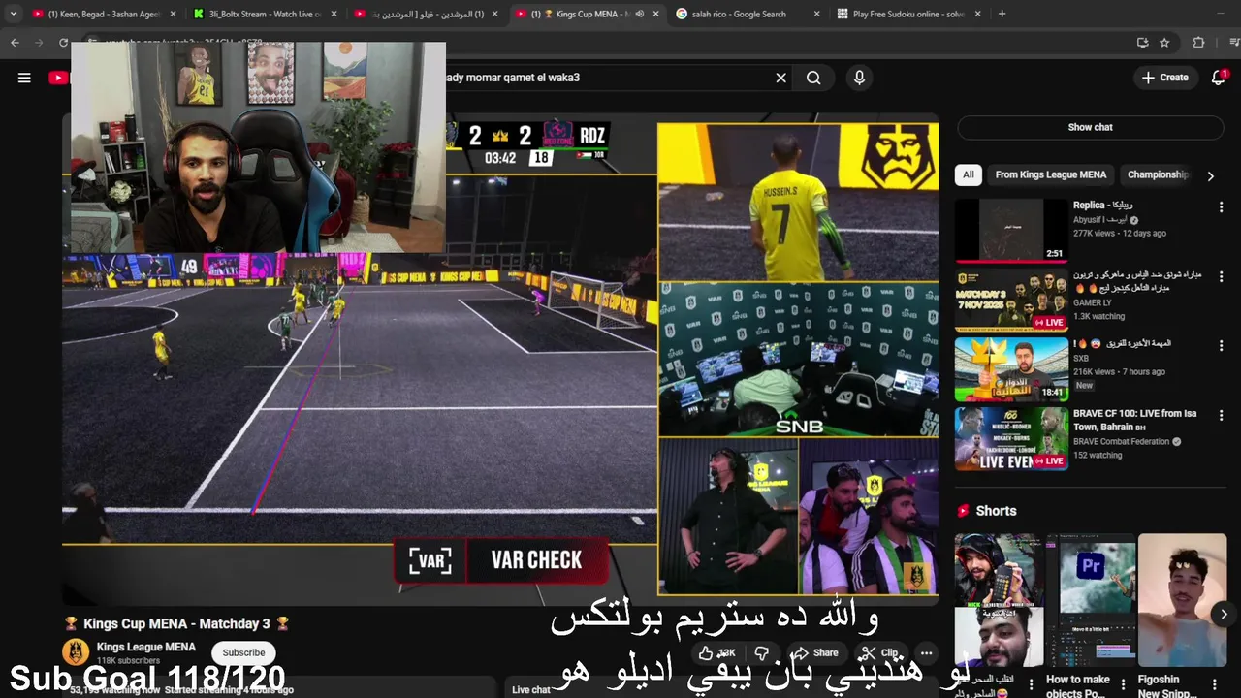Close the Sudoku tab
Viewport: 1241px width, 698px height.
click(x=977, y=14)
